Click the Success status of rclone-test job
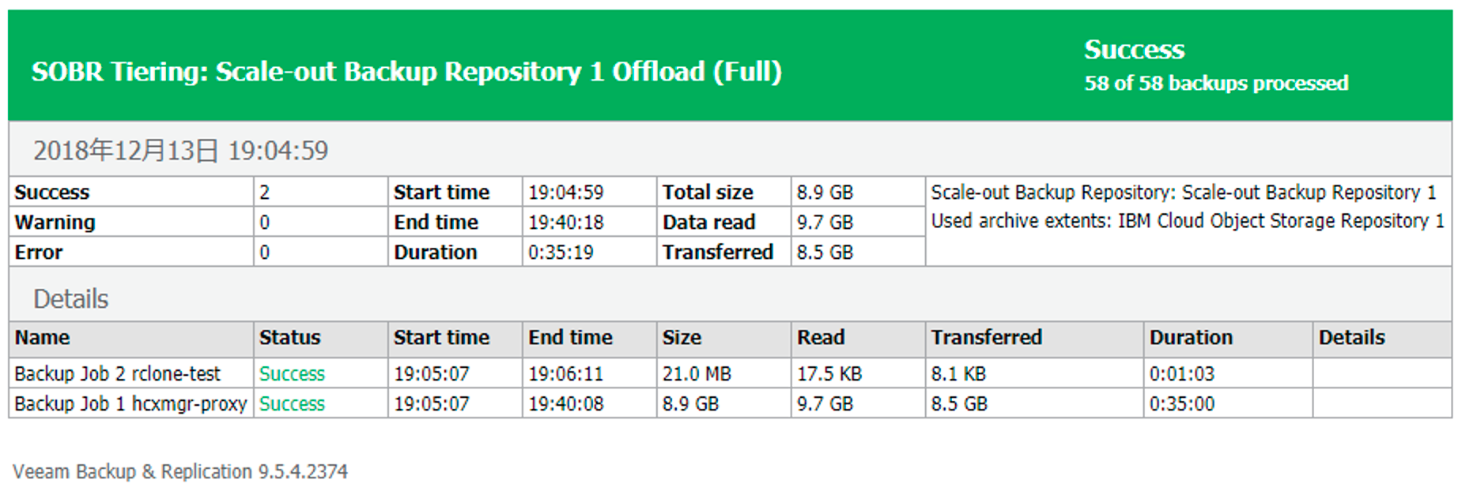 pyautogui.click(x=292, y=373)
